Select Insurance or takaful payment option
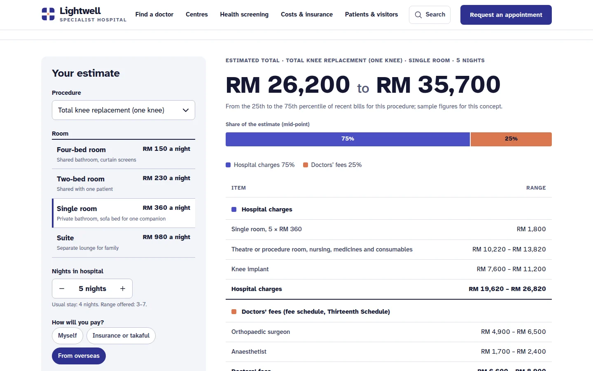593x371 pixels. point(121,336)
